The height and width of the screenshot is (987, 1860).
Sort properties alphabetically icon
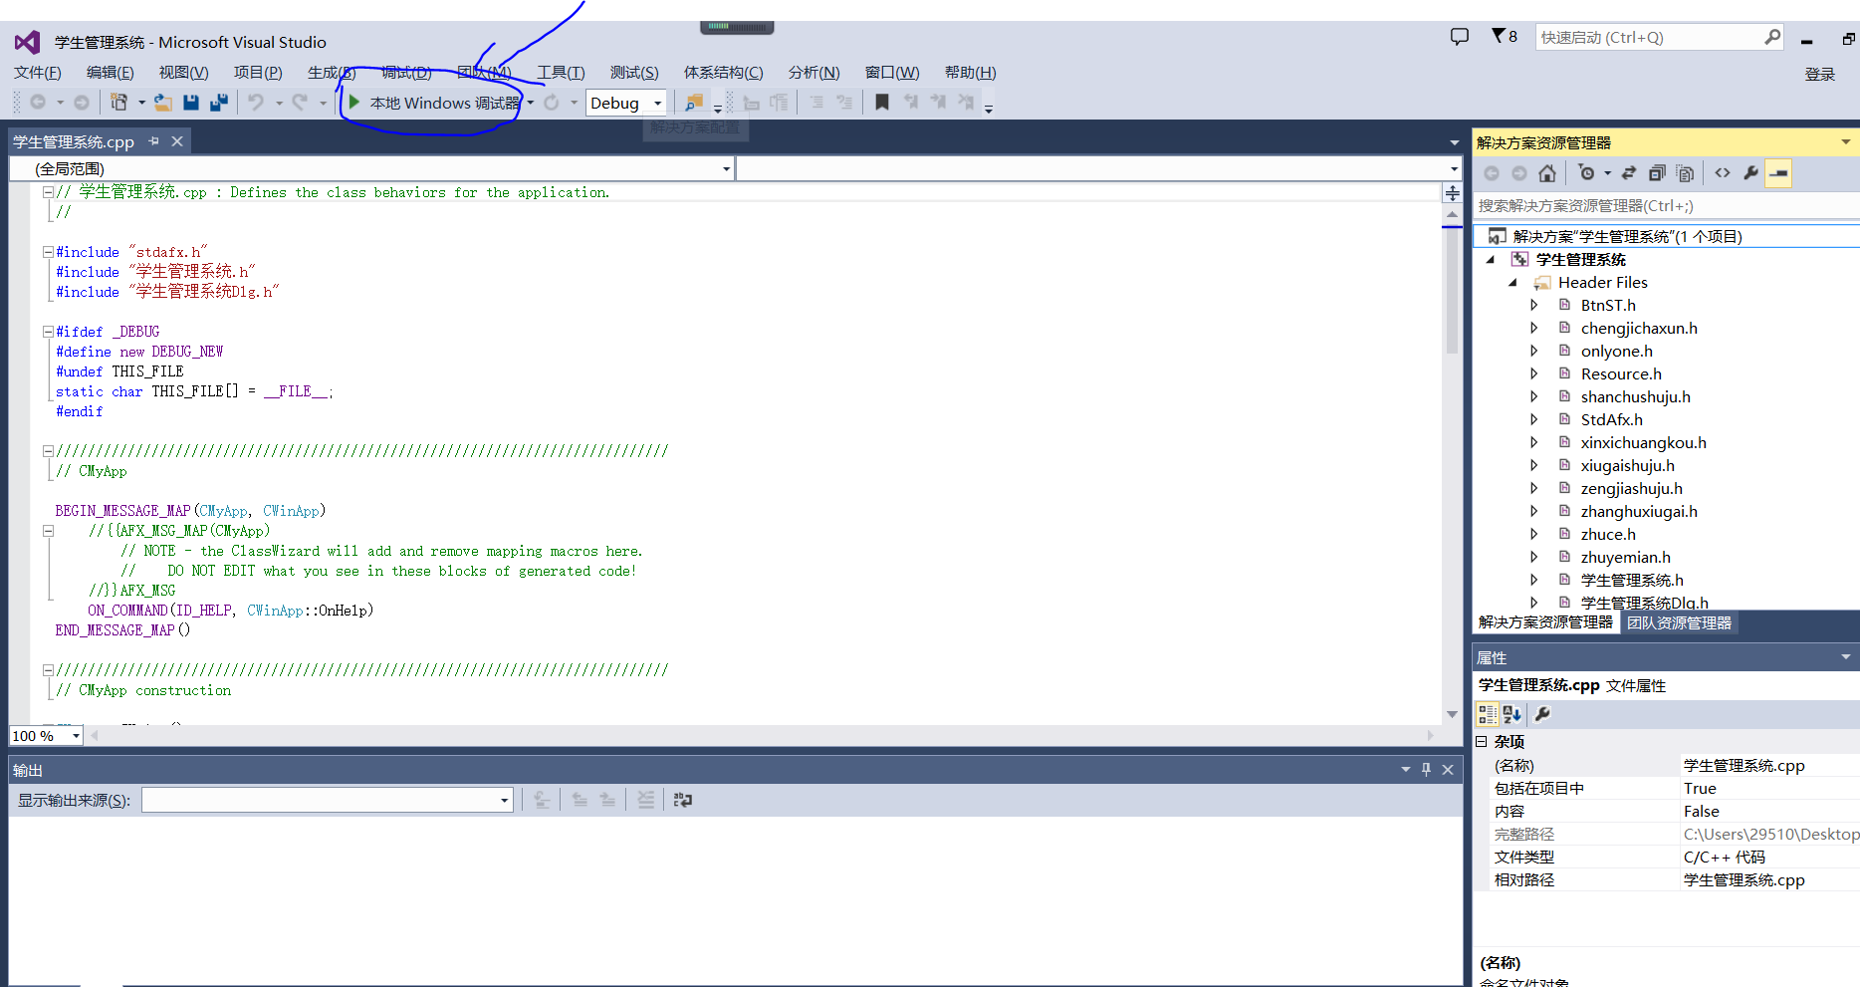click(1511, 714)
